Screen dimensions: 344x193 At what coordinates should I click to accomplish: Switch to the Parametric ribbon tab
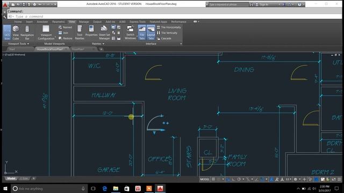pos(59,21)
